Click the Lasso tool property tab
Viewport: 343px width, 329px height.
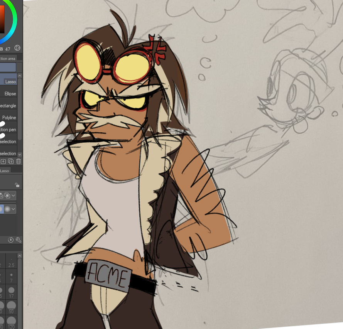pyautogui.click(x=5, y=171)
